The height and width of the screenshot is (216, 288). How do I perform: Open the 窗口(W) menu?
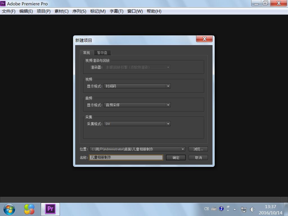click(x=135, y=11)
